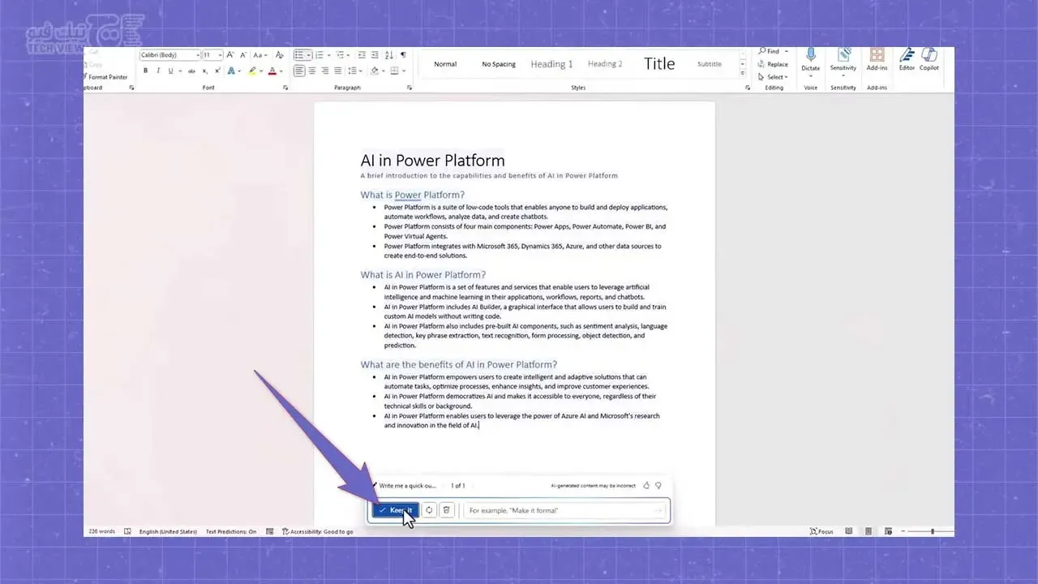
Task: Open line and paragraph spacing
Action: (353, 71)
